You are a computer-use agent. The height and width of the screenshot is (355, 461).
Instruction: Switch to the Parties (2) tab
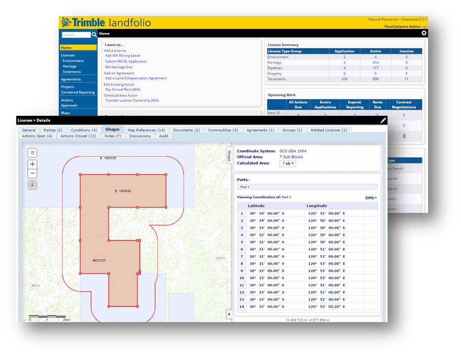(53, 130)
